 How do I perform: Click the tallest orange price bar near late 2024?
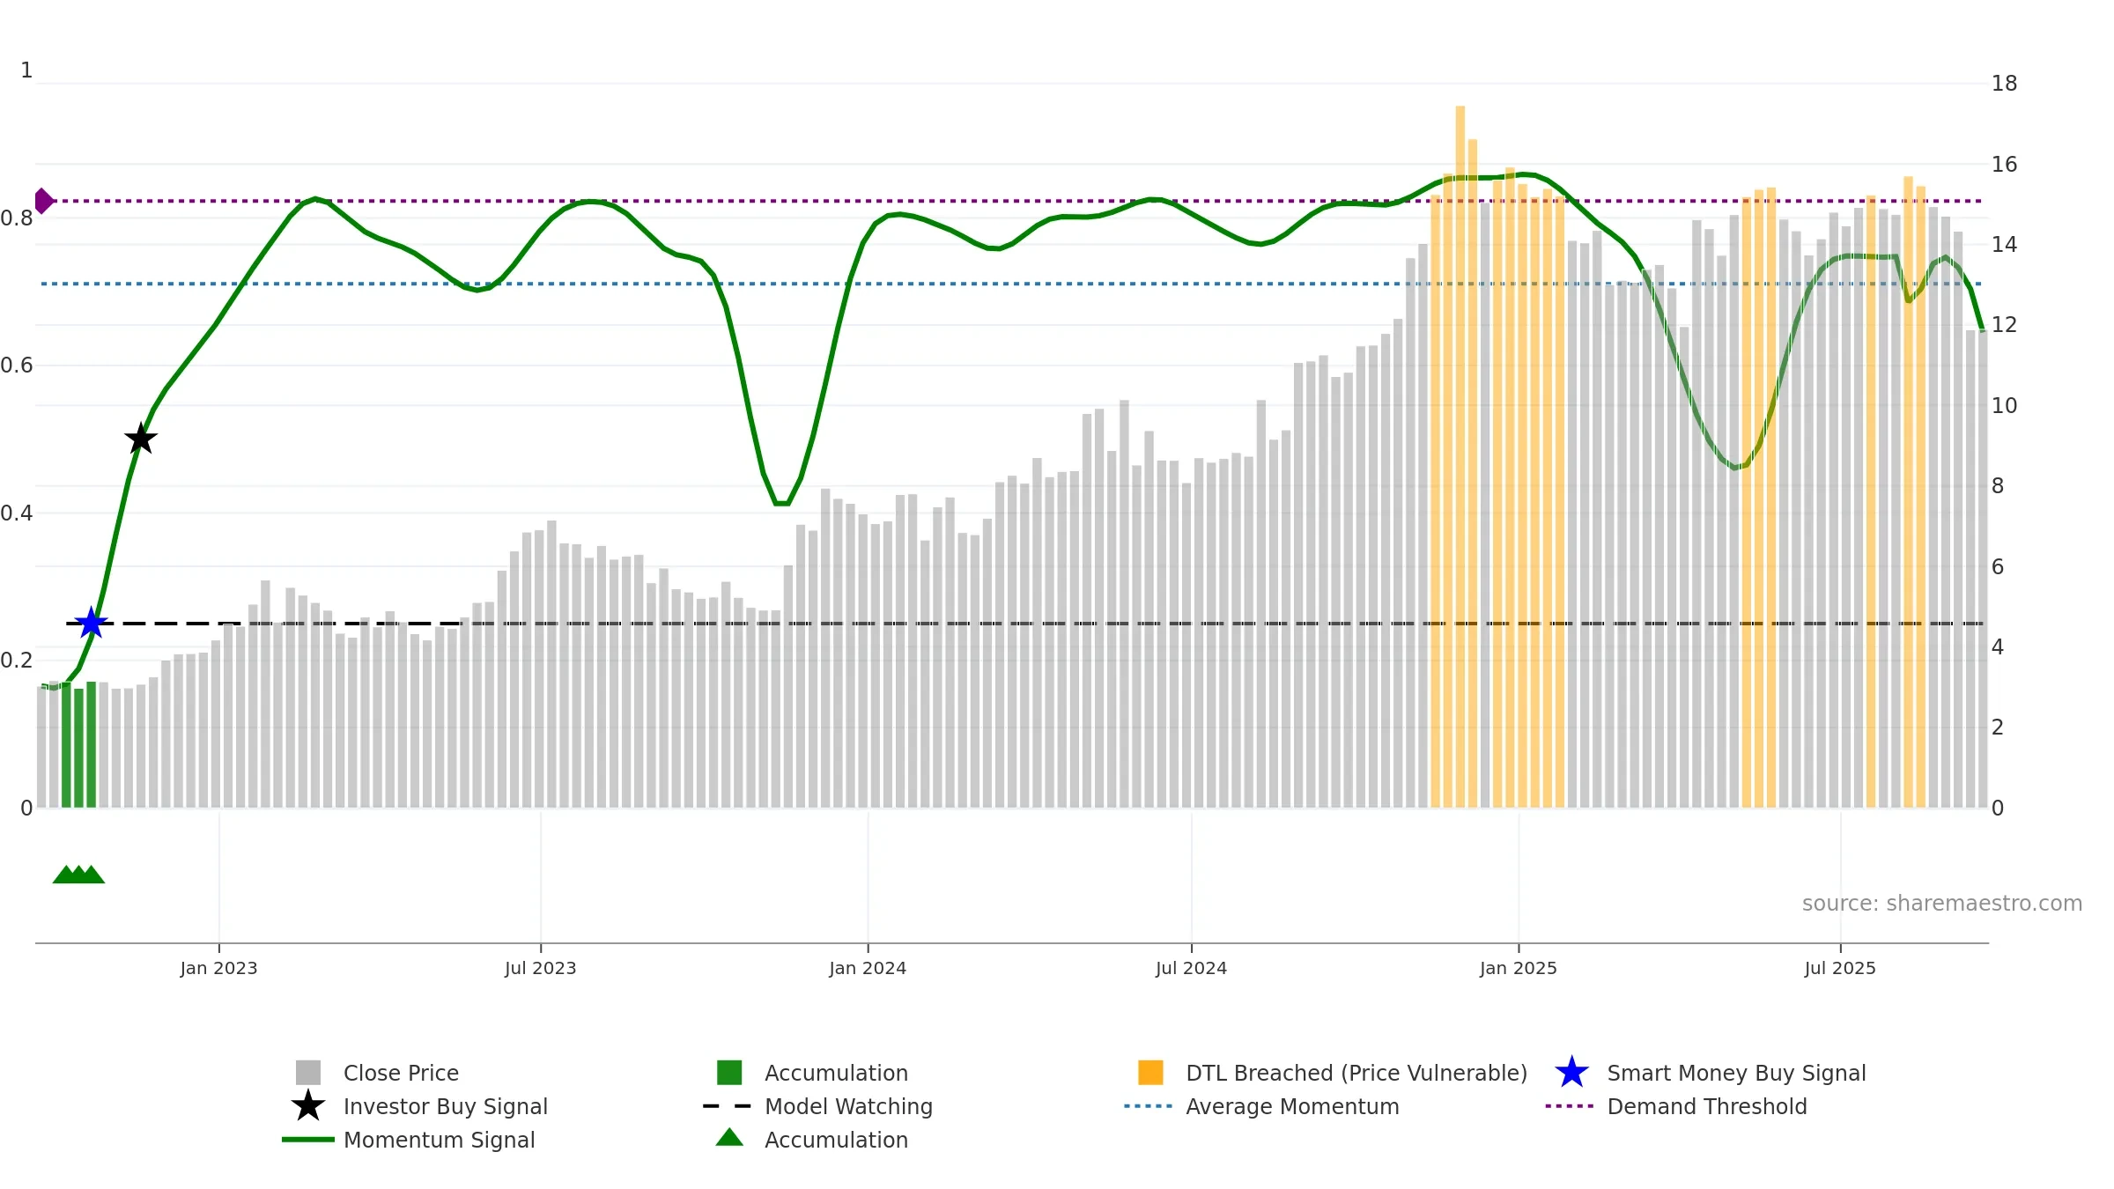[1460, 456]
